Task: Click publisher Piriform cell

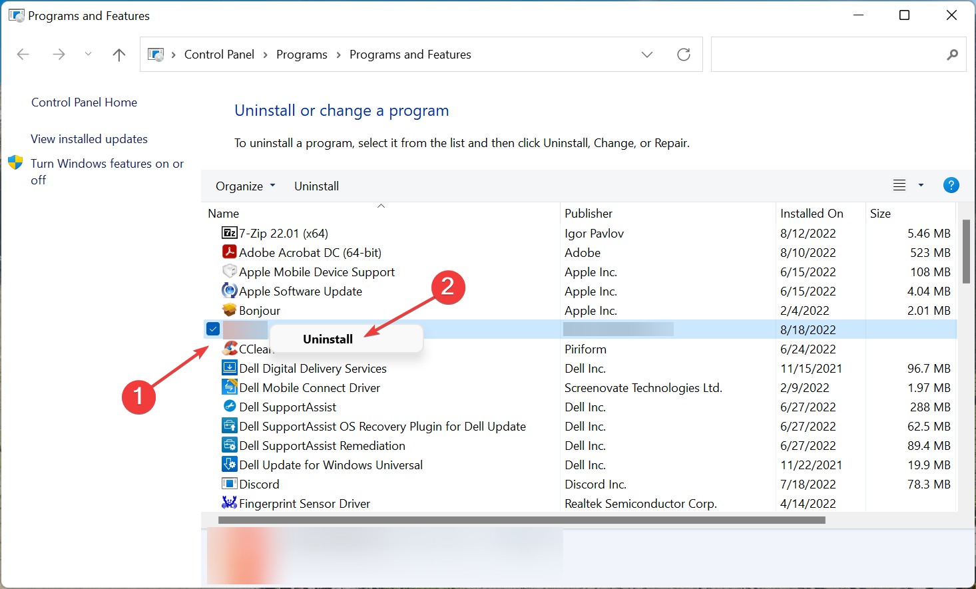Action: click(x=585, y=349)
